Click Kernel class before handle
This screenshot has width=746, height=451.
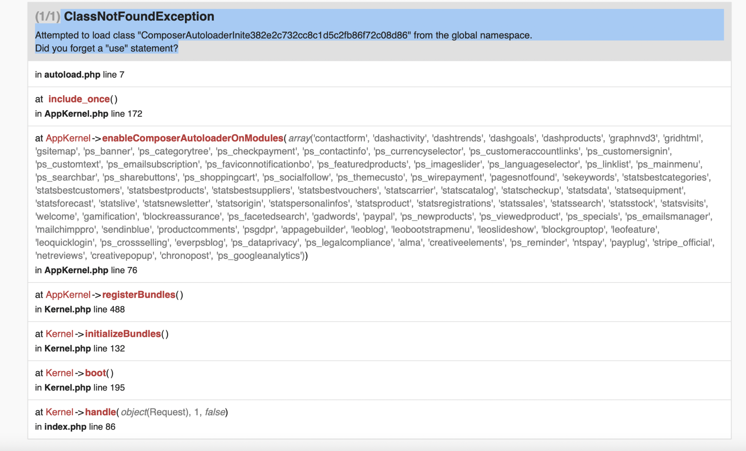click(59, 412)
